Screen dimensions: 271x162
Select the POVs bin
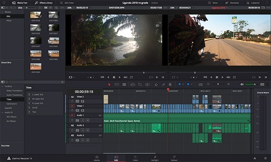(x=9, y=20)
